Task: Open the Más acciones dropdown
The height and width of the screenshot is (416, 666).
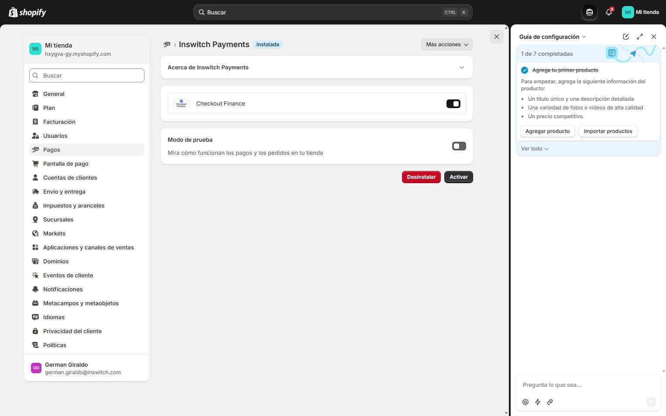Action: tap(447, 44)
